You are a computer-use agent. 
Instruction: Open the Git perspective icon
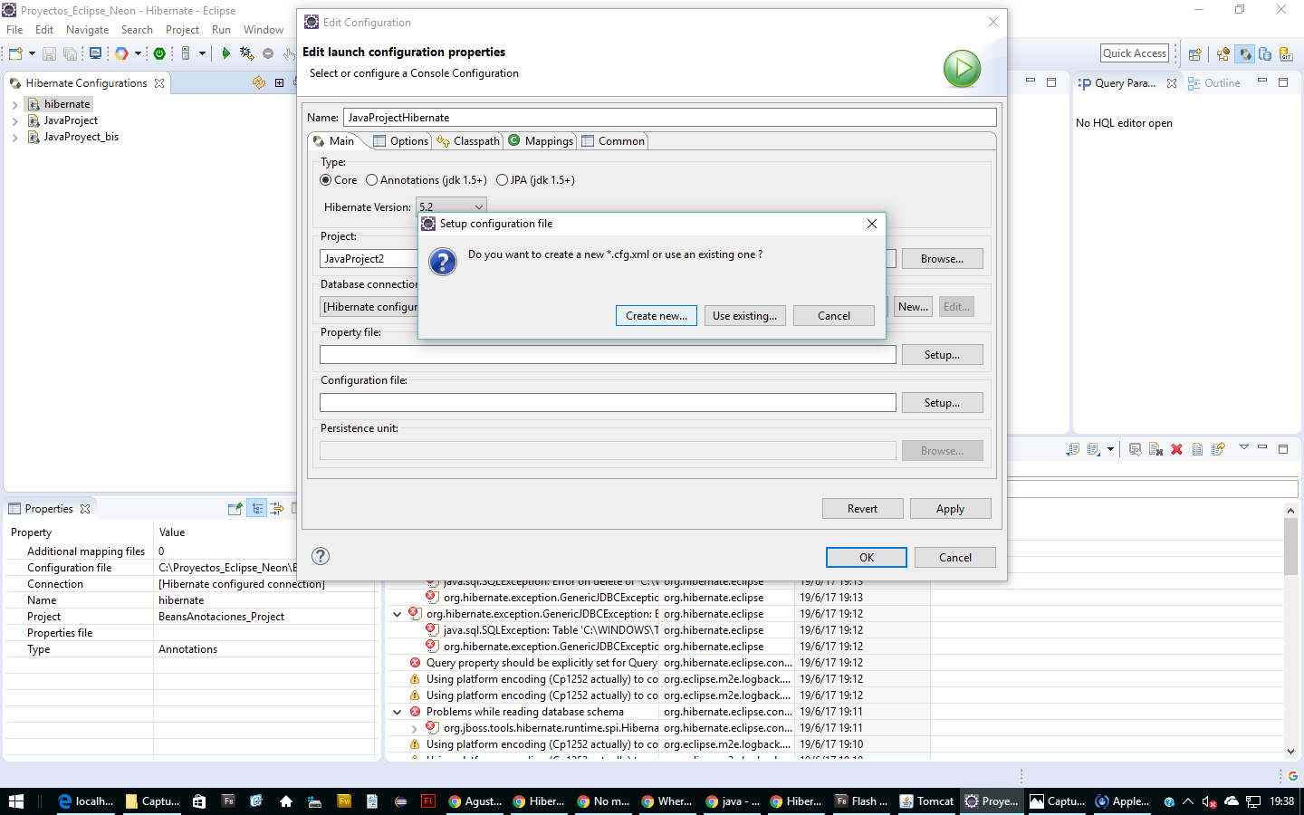(x=1286, y=54)
